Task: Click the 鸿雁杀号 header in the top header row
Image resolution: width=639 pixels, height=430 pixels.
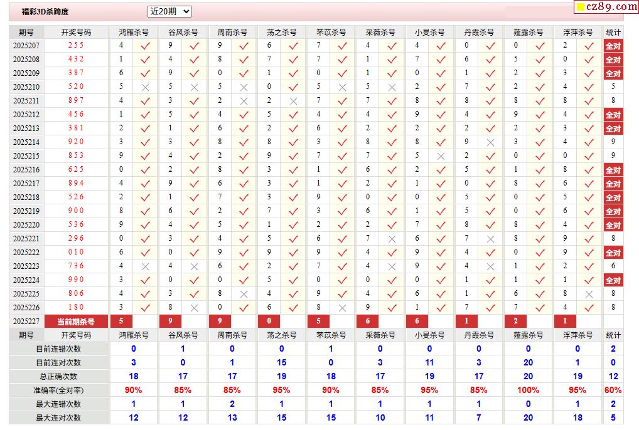Action: coord(134,32)
